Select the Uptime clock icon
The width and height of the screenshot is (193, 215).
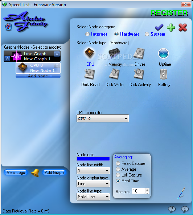pyautogui.click(x=163, y=53)
